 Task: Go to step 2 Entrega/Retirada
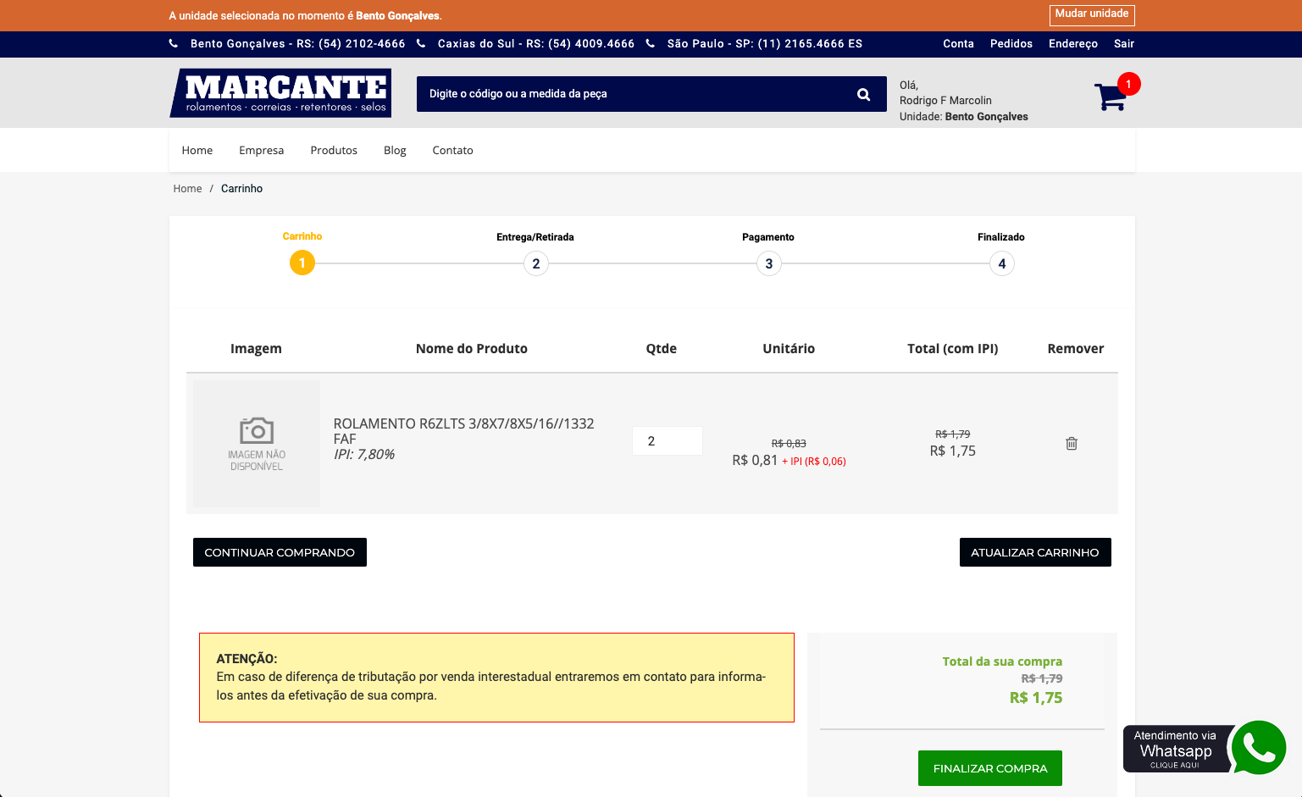pos(535,263)
